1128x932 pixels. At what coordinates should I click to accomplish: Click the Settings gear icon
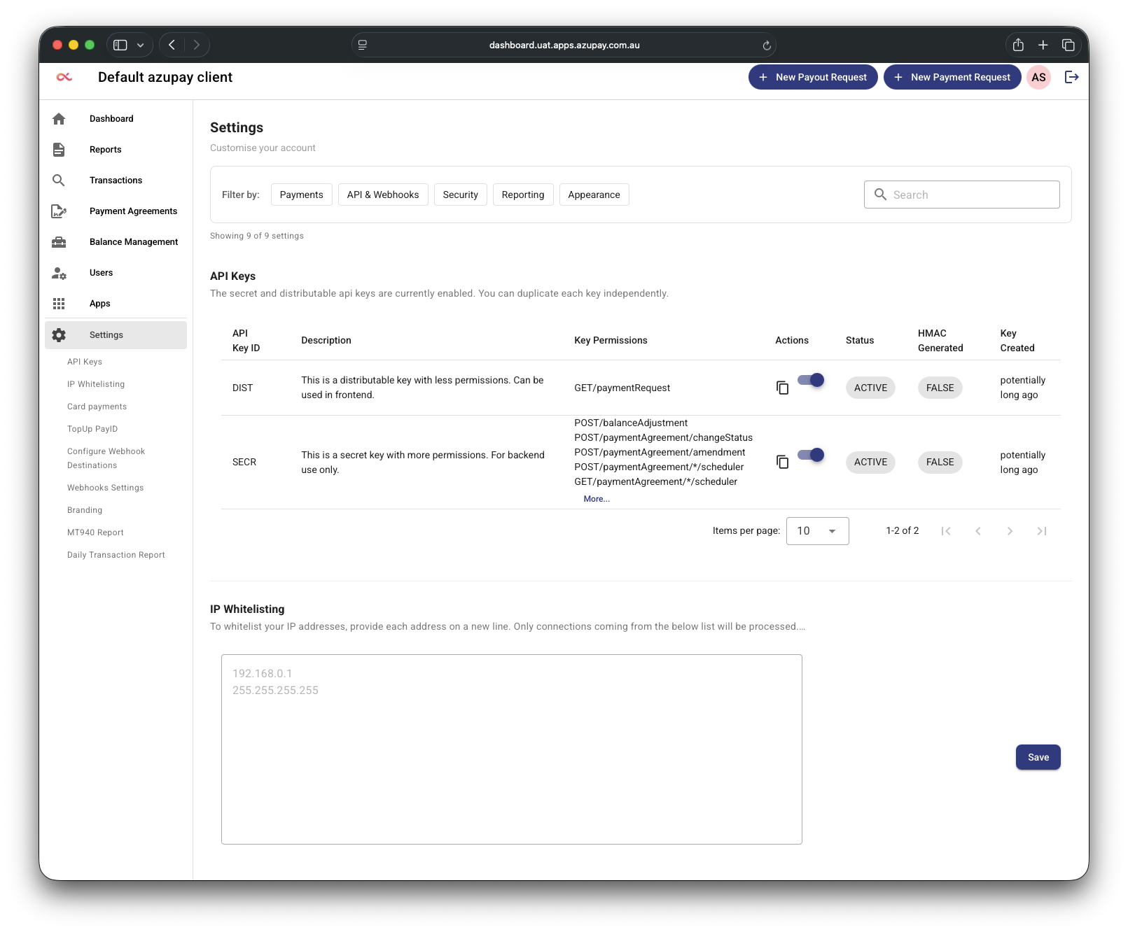[x=59, y=335]
